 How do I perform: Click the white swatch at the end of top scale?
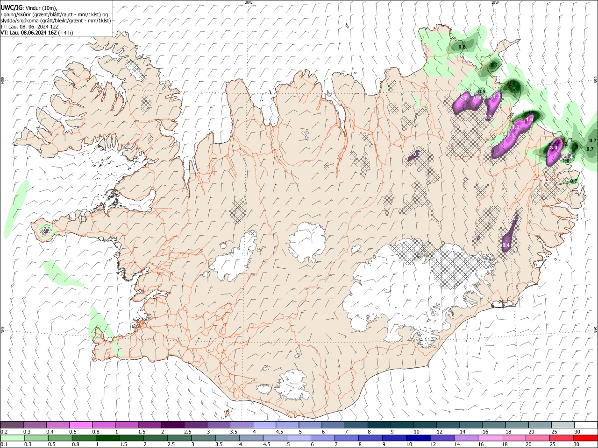(586, 425)
